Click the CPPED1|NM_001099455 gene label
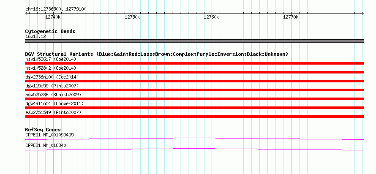The image size is (376, 174). tap(49, 135)
